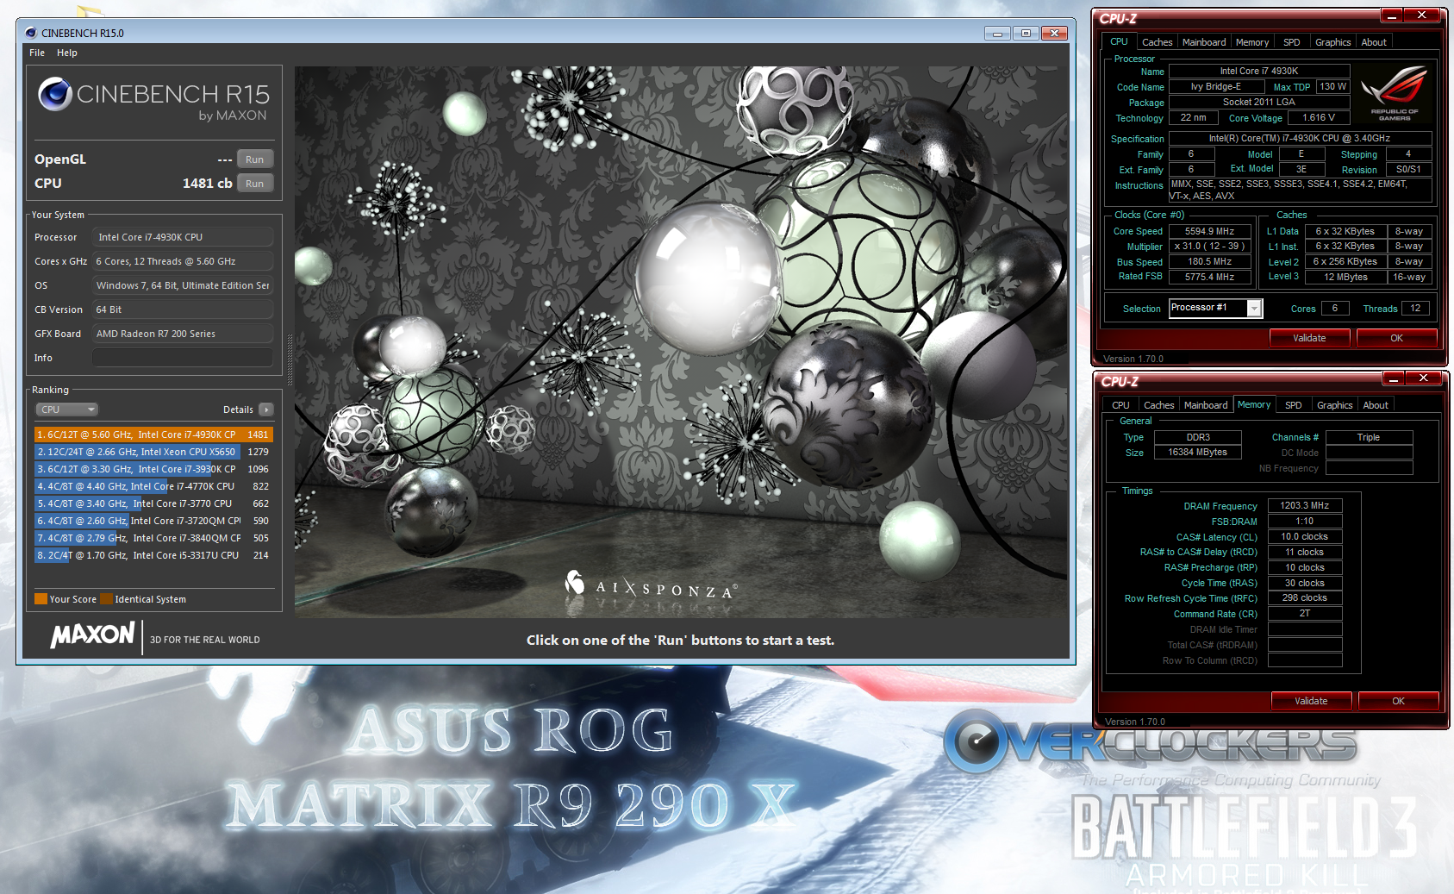Maximize the Cinebench R15.0 window
This screenshot has width=1454, height=894.
tap(1026, 34)
